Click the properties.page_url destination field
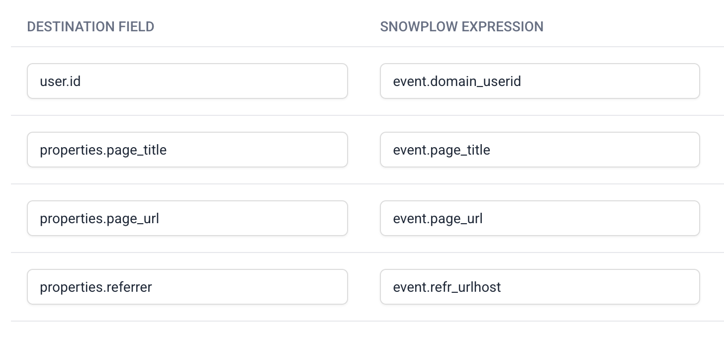This screenshot has height=337, width=724. tap(187, 218)
